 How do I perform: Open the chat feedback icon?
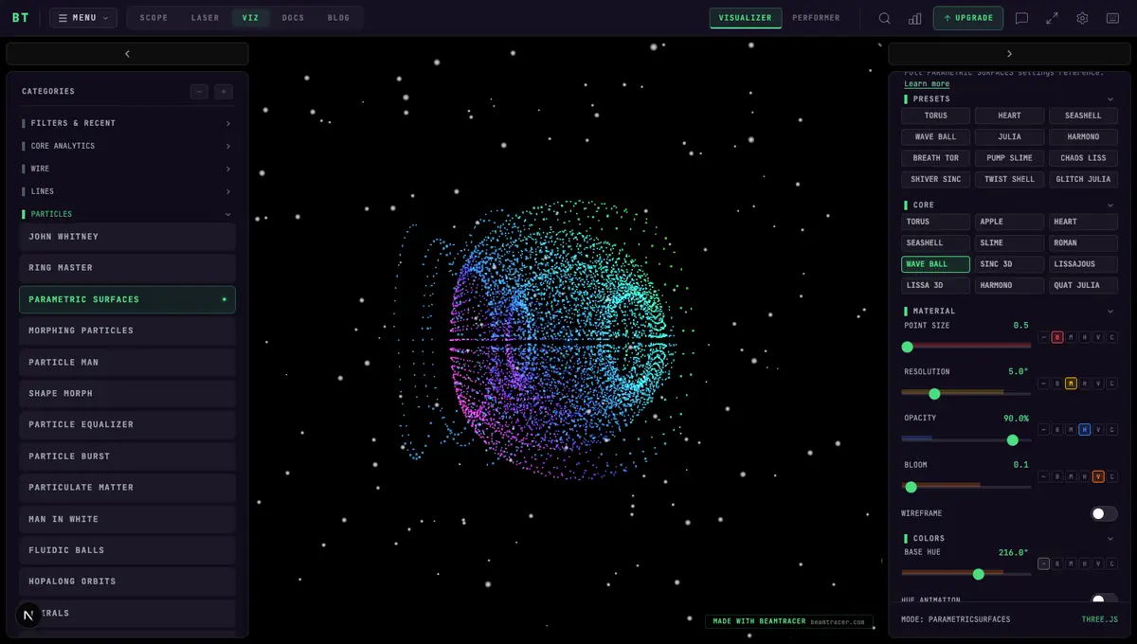tap(1021, 18)
